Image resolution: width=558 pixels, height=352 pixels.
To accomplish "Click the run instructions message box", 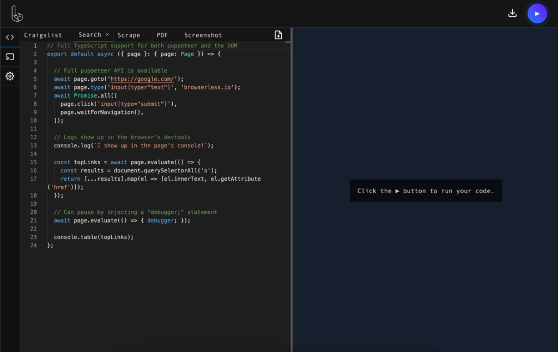I will (x=426, y=190).
